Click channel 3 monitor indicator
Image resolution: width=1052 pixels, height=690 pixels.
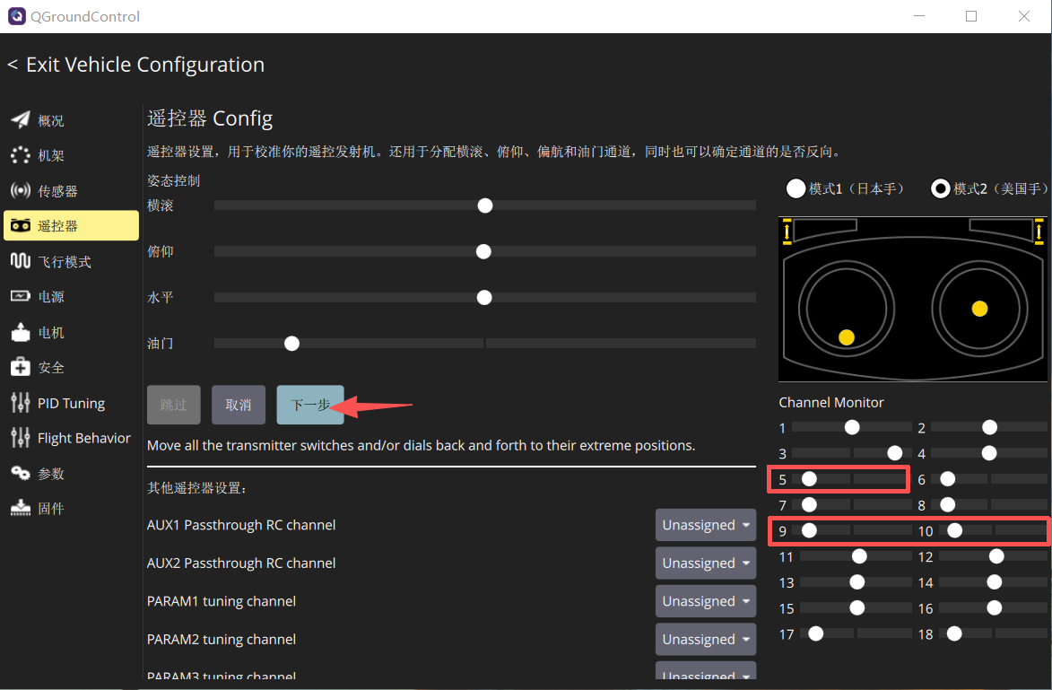894,453
